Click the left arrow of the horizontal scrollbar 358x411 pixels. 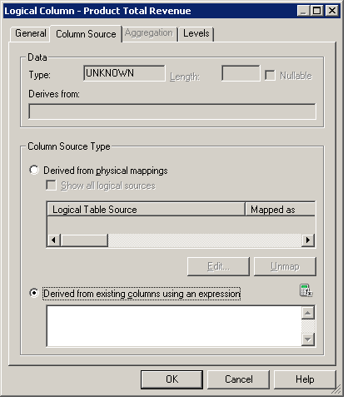coord(54,240)
